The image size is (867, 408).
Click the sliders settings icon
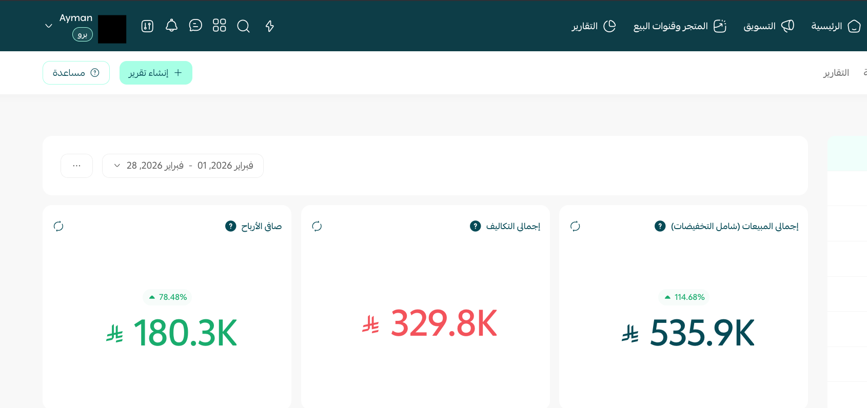point(147,26)
